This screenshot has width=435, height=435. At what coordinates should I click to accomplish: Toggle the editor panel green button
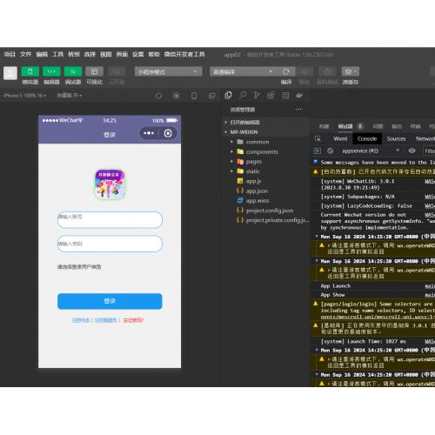coord(51,71)
